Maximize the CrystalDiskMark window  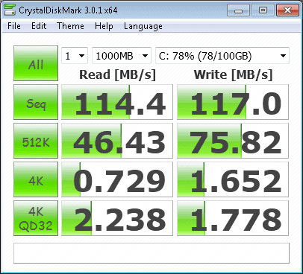(x=263, y=10)
